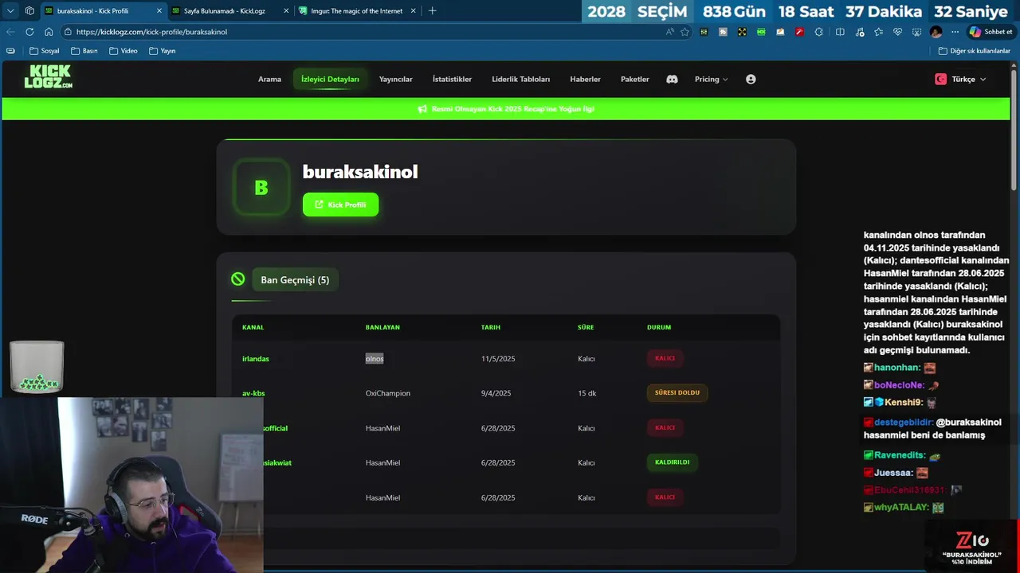Expand the browser tab search chevron
Image resolution: width=1020 pixels, height=573 pixels.
(x=10, y=11)
